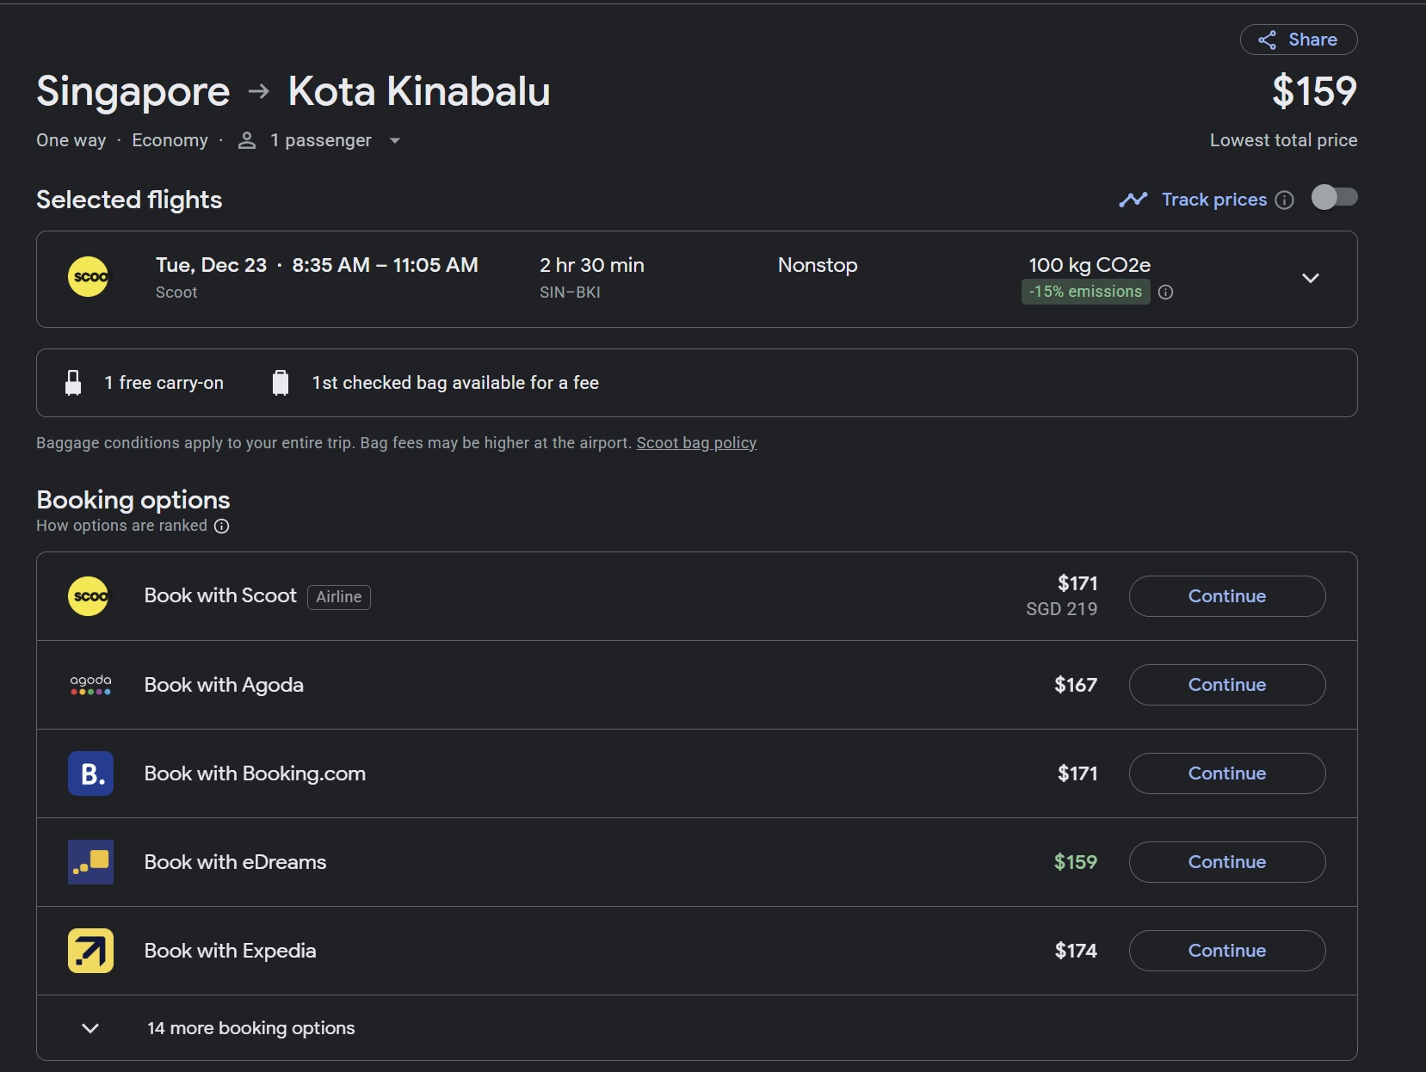Continue booking with Agoda
The width and height of the screenshot is (1426, 1072).
click(x=1226, y=685)
